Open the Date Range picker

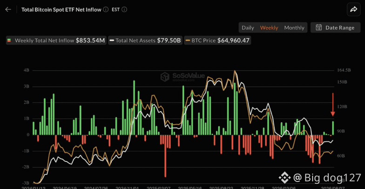click(335, 28)
